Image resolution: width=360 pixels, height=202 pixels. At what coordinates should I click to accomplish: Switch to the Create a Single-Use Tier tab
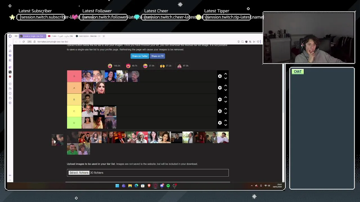pyautogui.click(x=32, y=36)
